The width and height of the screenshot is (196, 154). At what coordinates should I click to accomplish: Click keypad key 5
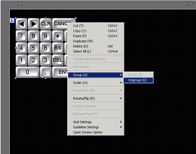(x=34, y=48)
